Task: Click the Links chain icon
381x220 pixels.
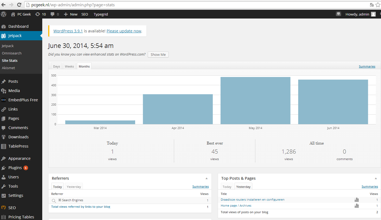Action: pos(4,109)
